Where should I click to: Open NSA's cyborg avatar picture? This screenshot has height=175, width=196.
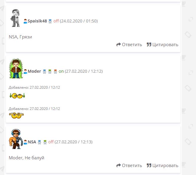[16, 139]
